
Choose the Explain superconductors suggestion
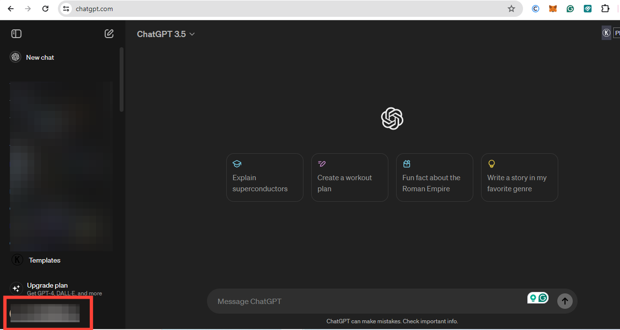coord(265,177)
